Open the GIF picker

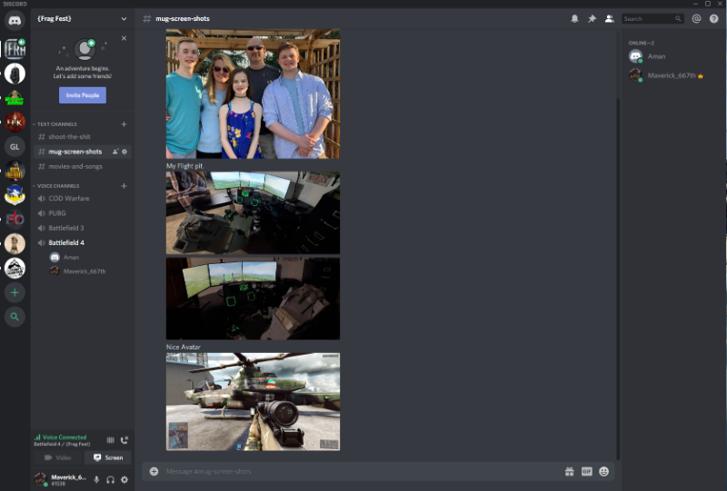(x=586, y=471)
